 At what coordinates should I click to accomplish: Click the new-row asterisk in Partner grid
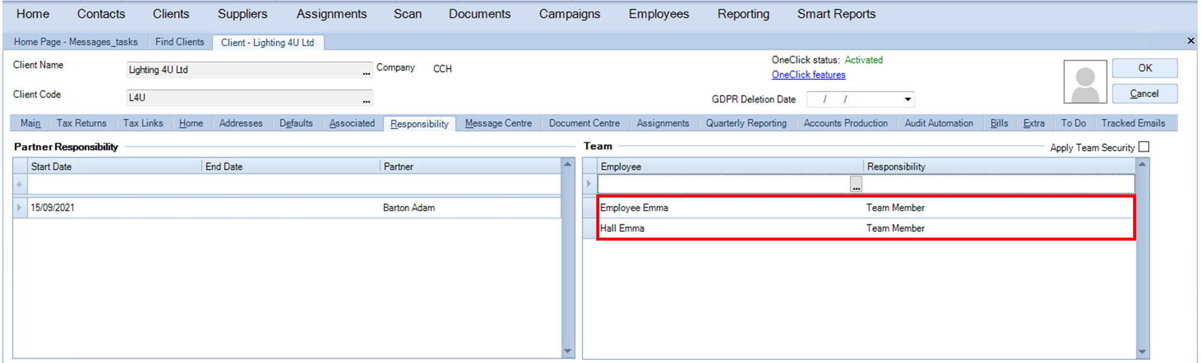(x=19, y=184)
